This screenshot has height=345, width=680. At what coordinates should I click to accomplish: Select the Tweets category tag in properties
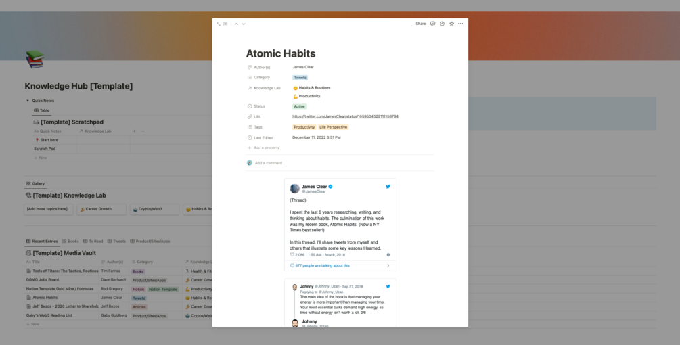tap(300, 78)
